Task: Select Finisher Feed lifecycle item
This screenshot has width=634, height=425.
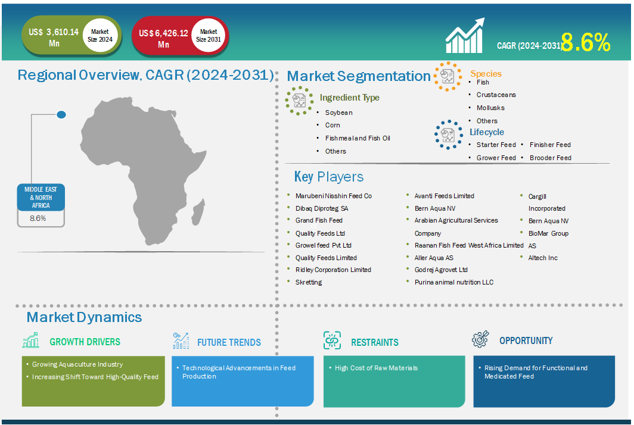Action: 550,145
